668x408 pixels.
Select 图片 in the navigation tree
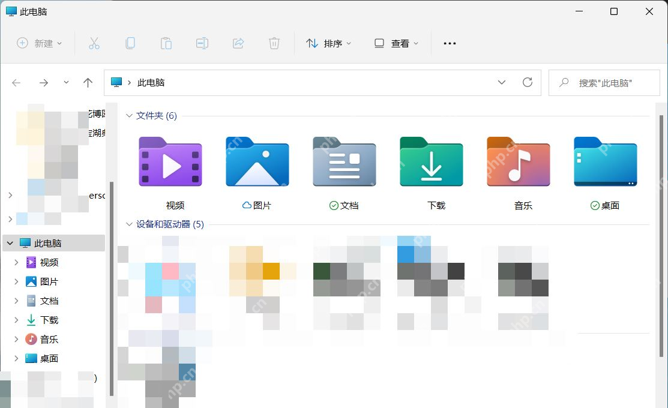point(49,281)
